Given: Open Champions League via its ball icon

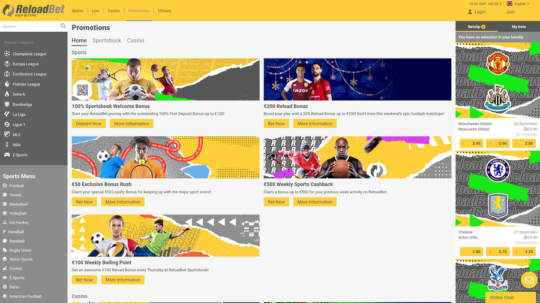Looking at the screenshot, I should tap(7, 54).
